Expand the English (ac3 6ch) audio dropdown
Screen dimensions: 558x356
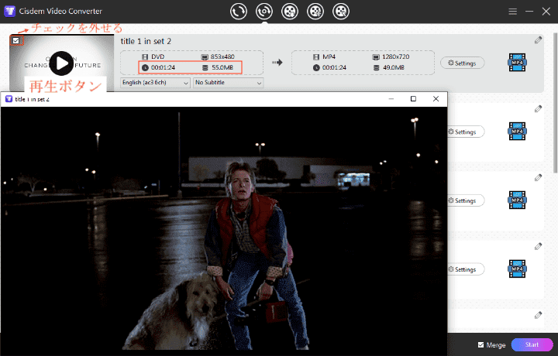pyautogui.click(x=155, y=83)
